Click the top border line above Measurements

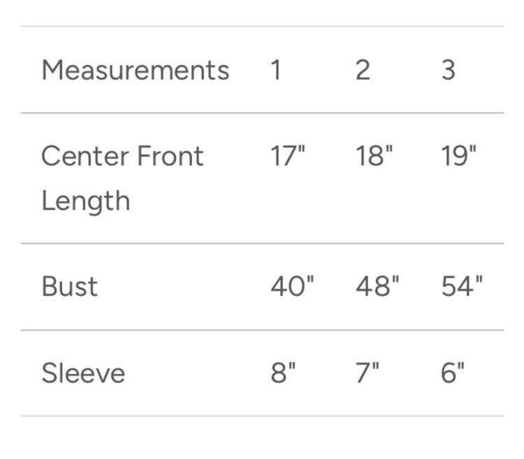click(262, 27)
